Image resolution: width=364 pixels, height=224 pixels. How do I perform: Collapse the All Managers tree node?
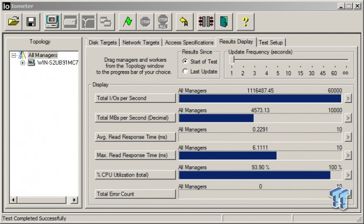[14, 55]
